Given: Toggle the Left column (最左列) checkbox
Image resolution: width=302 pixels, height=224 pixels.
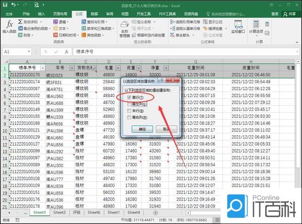Looking at the screenshot, I should click(x=129, y=104).
